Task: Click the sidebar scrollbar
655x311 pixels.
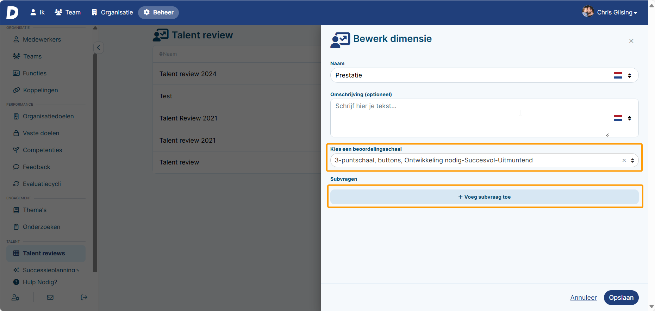Action: [x=95, y=162]
